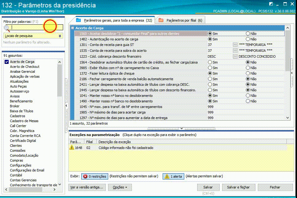Screen dimensions: 297x198
Task: Open lookup button for parameter 1301
Action: [x=235, y=45]
